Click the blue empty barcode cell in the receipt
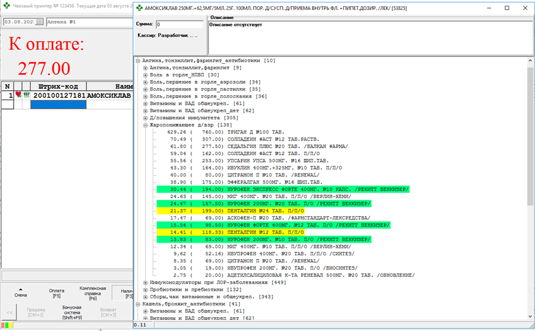The width and height of the screenshot is (535, 331). pyautogui.click(x=58, y=105)
